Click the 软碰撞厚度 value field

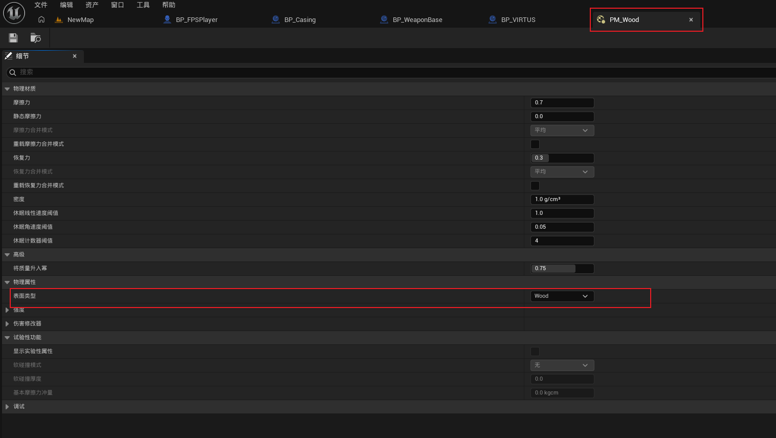pos(562,379)
